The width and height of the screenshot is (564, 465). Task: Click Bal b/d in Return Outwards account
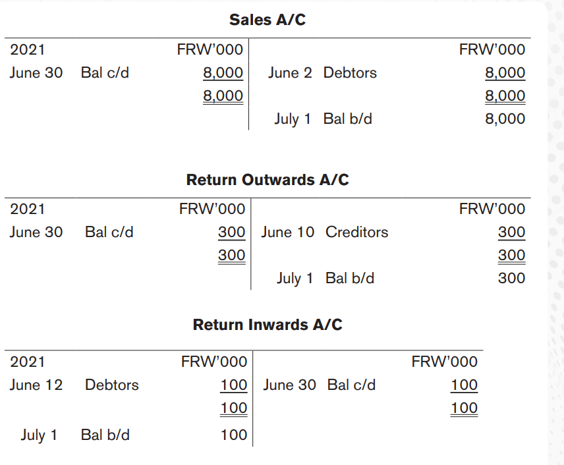click(350, 278)
